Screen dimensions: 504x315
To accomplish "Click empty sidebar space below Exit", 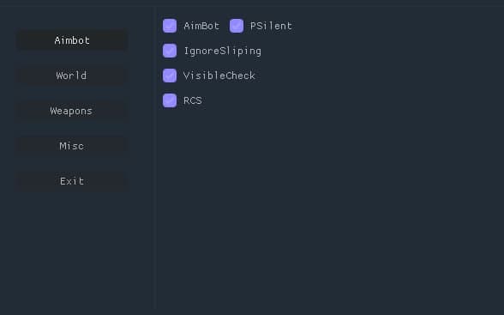I will [x=72, y=251].
